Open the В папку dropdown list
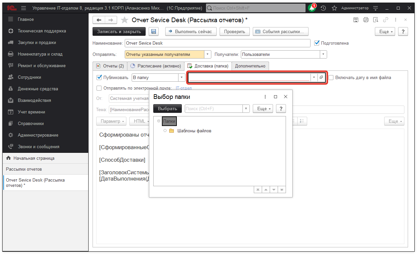 click(x=181, y=78)
